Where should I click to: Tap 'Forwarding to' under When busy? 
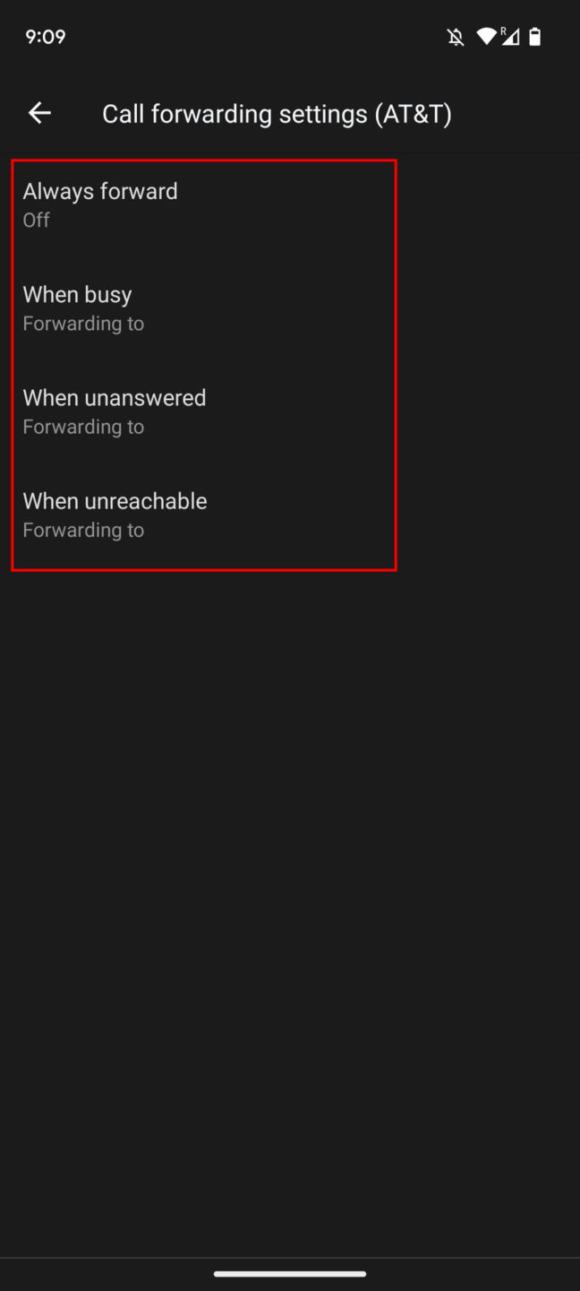[83, 324]
